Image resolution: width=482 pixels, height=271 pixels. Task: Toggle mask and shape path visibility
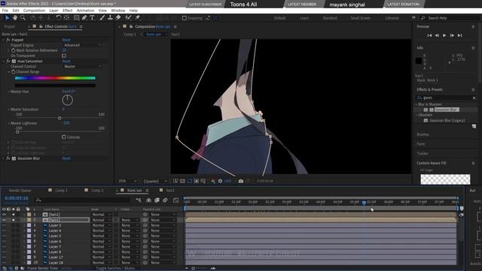pyautogui.click(x=189, y=181)
